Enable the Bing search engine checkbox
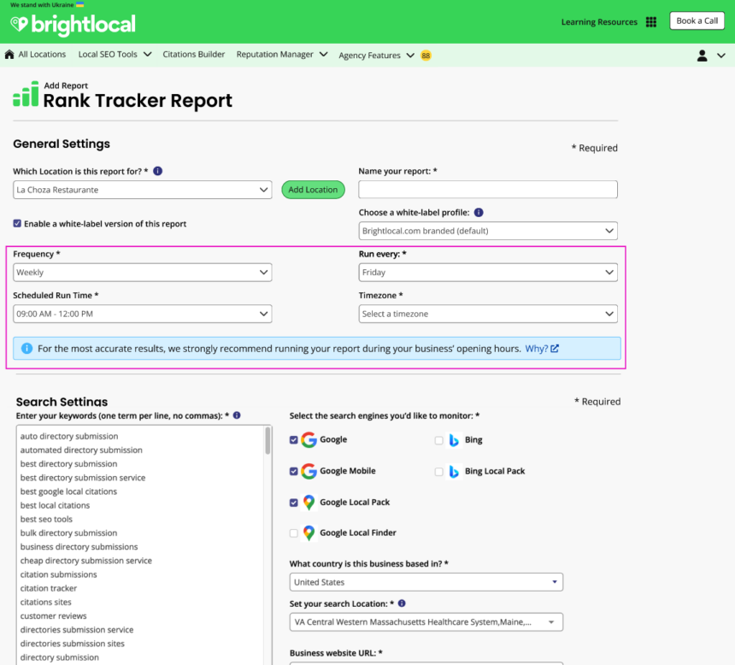Image resolution: width=735 pixels, height=665 pixels. pos(439,440)
